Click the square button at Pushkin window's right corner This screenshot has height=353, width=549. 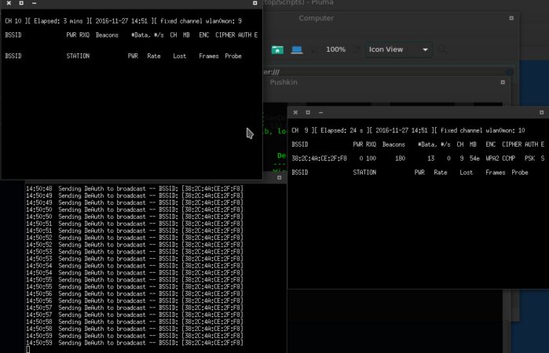[503, 82]
